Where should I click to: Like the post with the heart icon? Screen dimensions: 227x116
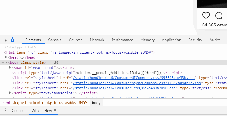[206, 16]
